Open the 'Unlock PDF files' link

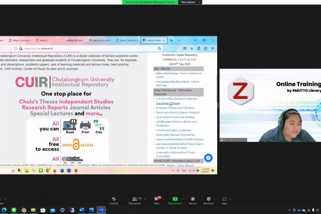(x=178, y=83)
